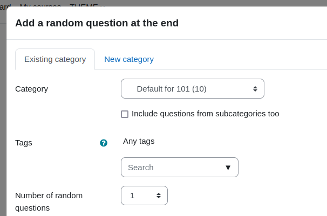Focus the Tags Search text field
The width and height of the screenshot is (327, 216).
(173, 168)
